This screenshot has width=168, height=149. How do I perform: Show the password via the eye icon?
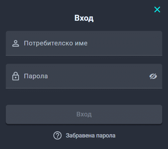tap(153, 76)
